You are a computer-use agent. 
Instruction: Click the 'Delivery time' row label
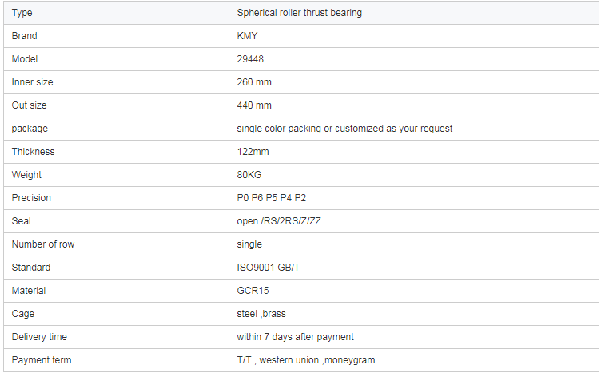point(41,337)
